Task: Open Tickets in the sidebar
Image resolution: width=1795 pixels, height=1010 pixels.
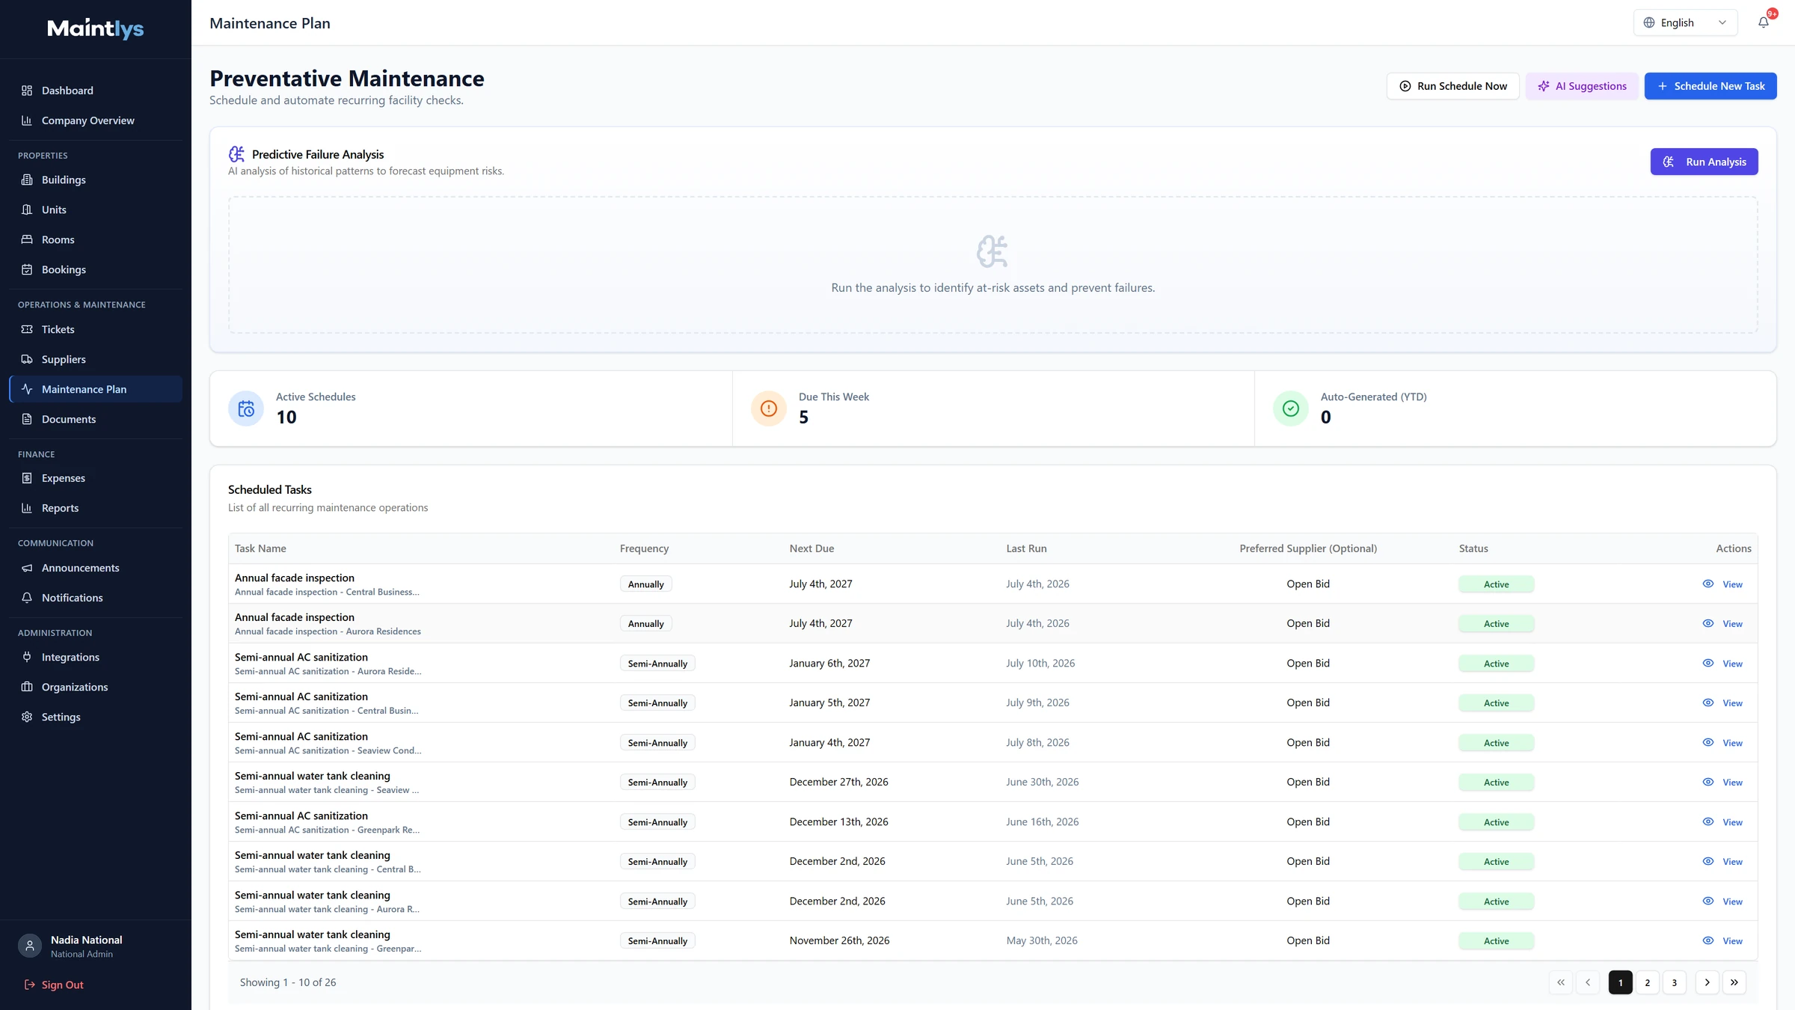Action: pyautogui.click(x=96, y=329)
